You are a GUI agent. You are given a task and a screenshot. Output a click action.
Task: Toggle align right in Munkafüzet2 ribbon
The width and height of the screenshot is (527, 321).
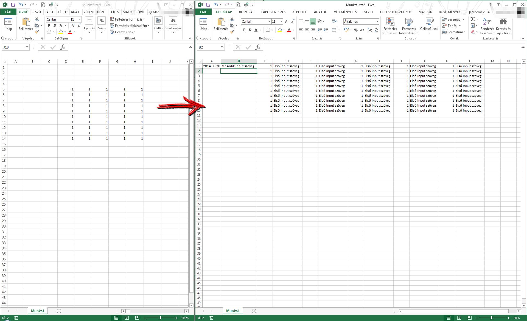click(x=313, y=30)
